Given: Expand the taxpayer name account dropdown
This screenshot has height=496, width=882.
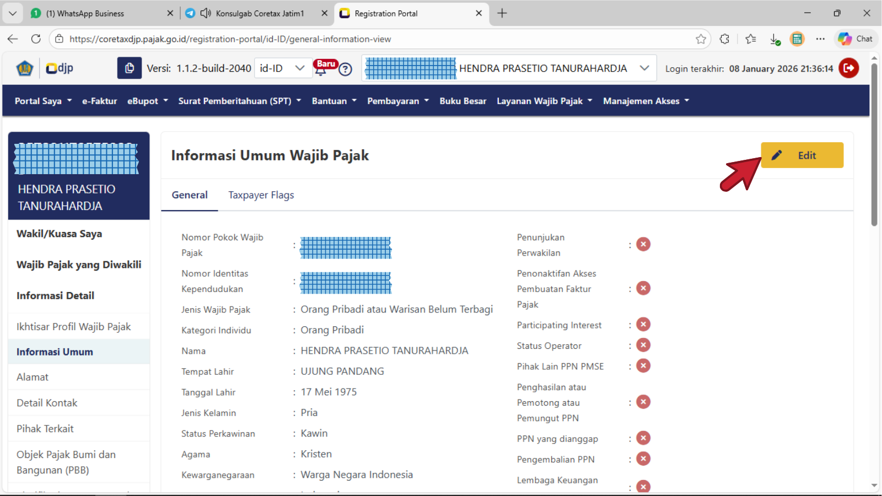Looking at the screenshot, I should 644,68.
